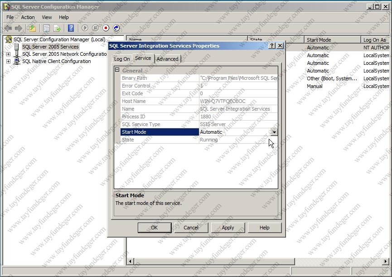
Task: Click the Start Mode column header
Action: click(333, 40)
